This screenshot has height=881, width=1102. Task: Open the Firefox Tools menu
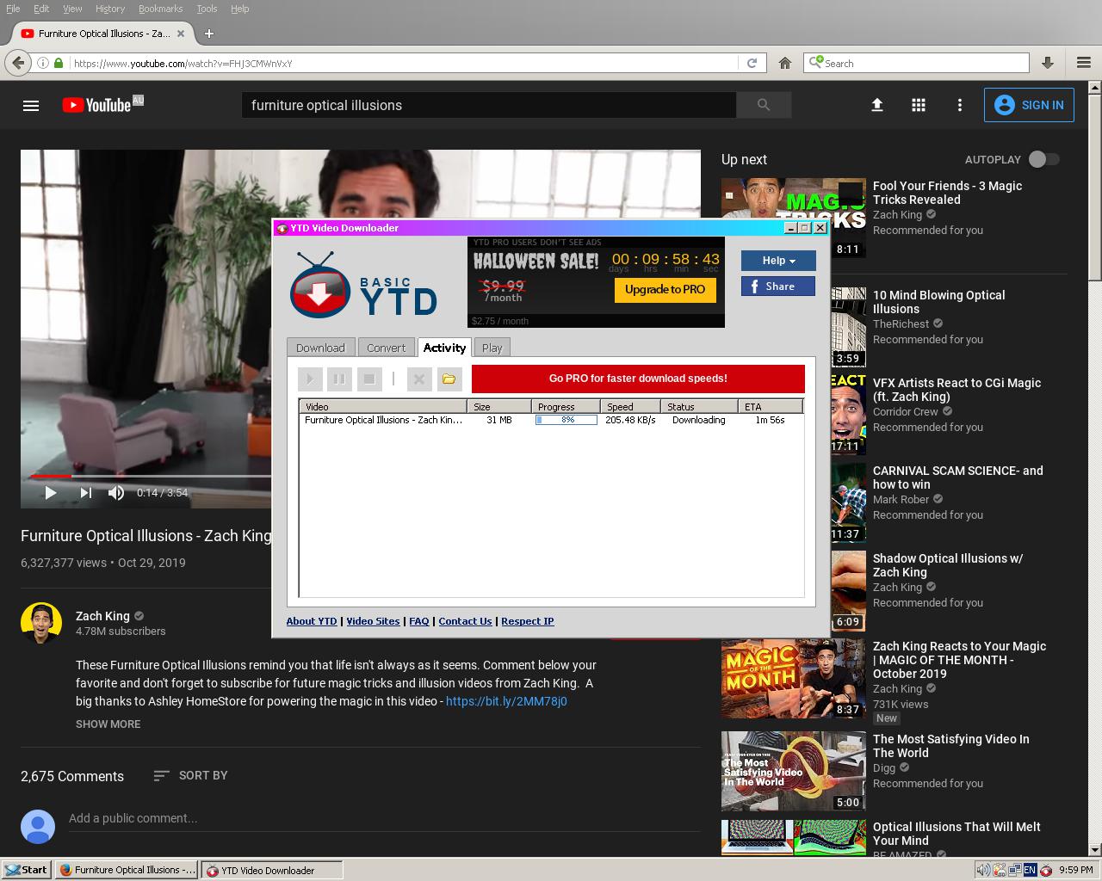[x=207, y=9]
